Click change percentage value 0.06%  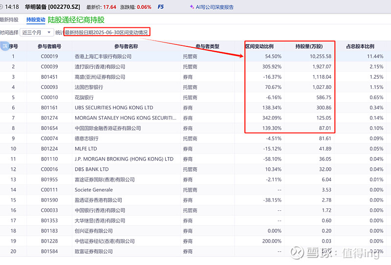click(144, 7)
